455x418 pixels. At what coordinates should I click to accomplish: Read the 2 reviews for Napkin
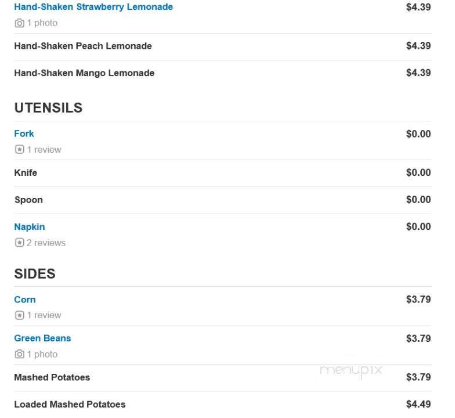tap(46, 243)
